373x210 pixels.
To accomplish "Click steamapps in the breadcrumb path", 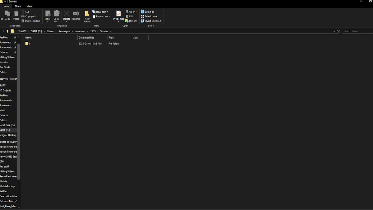I will pyautogui.click(x=64, y=31).
